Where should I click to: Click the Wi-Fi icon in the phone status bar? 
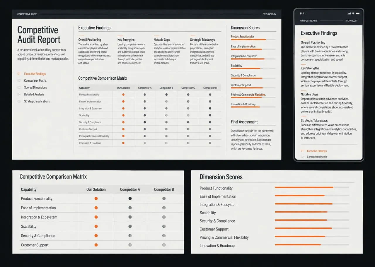click(x=353, y=13)
